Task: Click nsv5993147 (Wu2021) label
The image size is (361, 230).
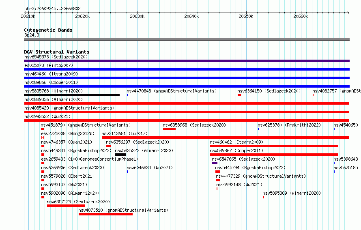Action: 64,185
